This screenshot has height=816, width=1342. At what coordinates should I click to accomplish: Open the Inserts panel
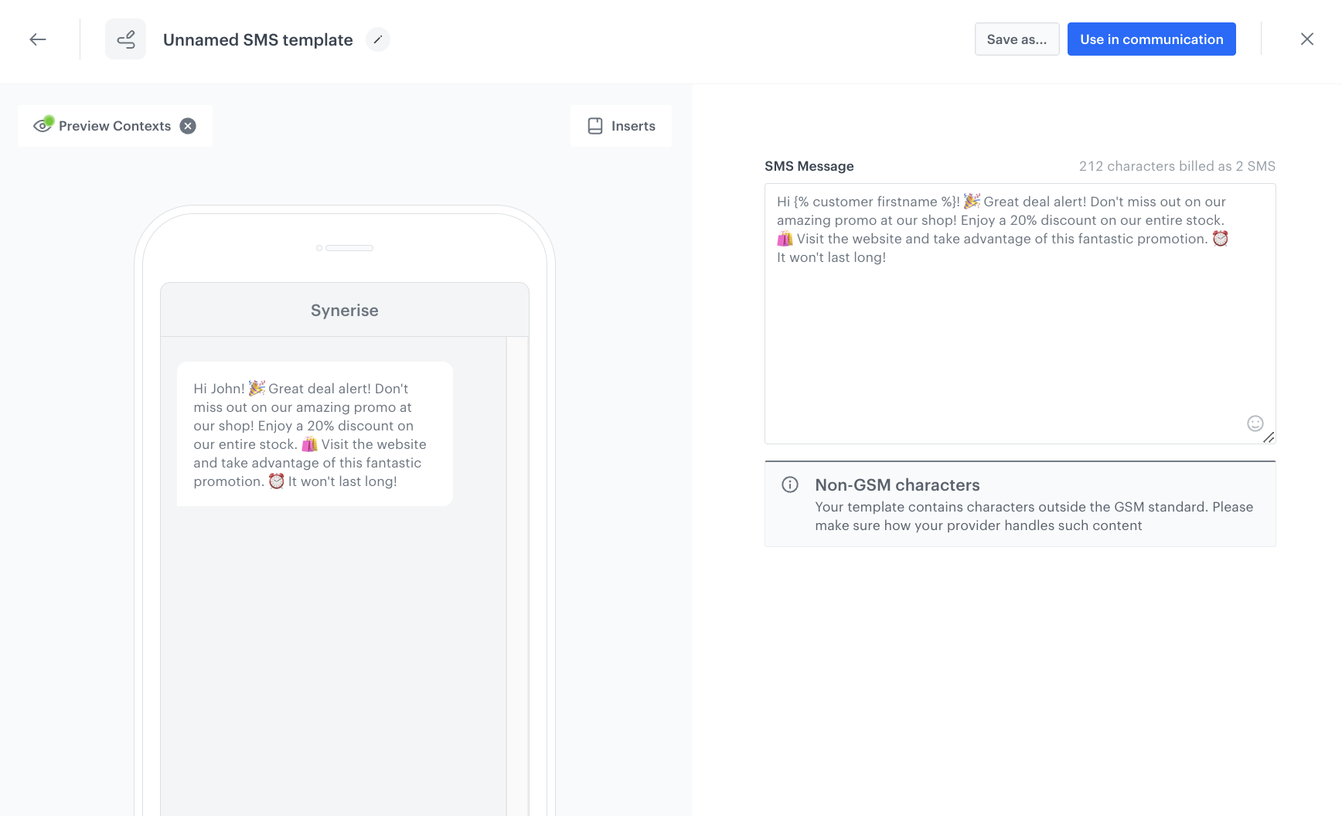pyautogui.click(x=621, y=125)
